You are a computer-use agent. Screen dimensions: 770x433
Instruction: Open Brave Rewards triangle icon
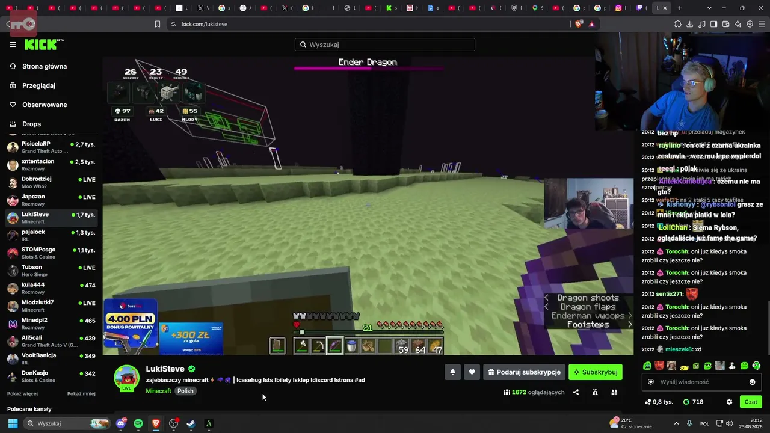tap(592, 24)
